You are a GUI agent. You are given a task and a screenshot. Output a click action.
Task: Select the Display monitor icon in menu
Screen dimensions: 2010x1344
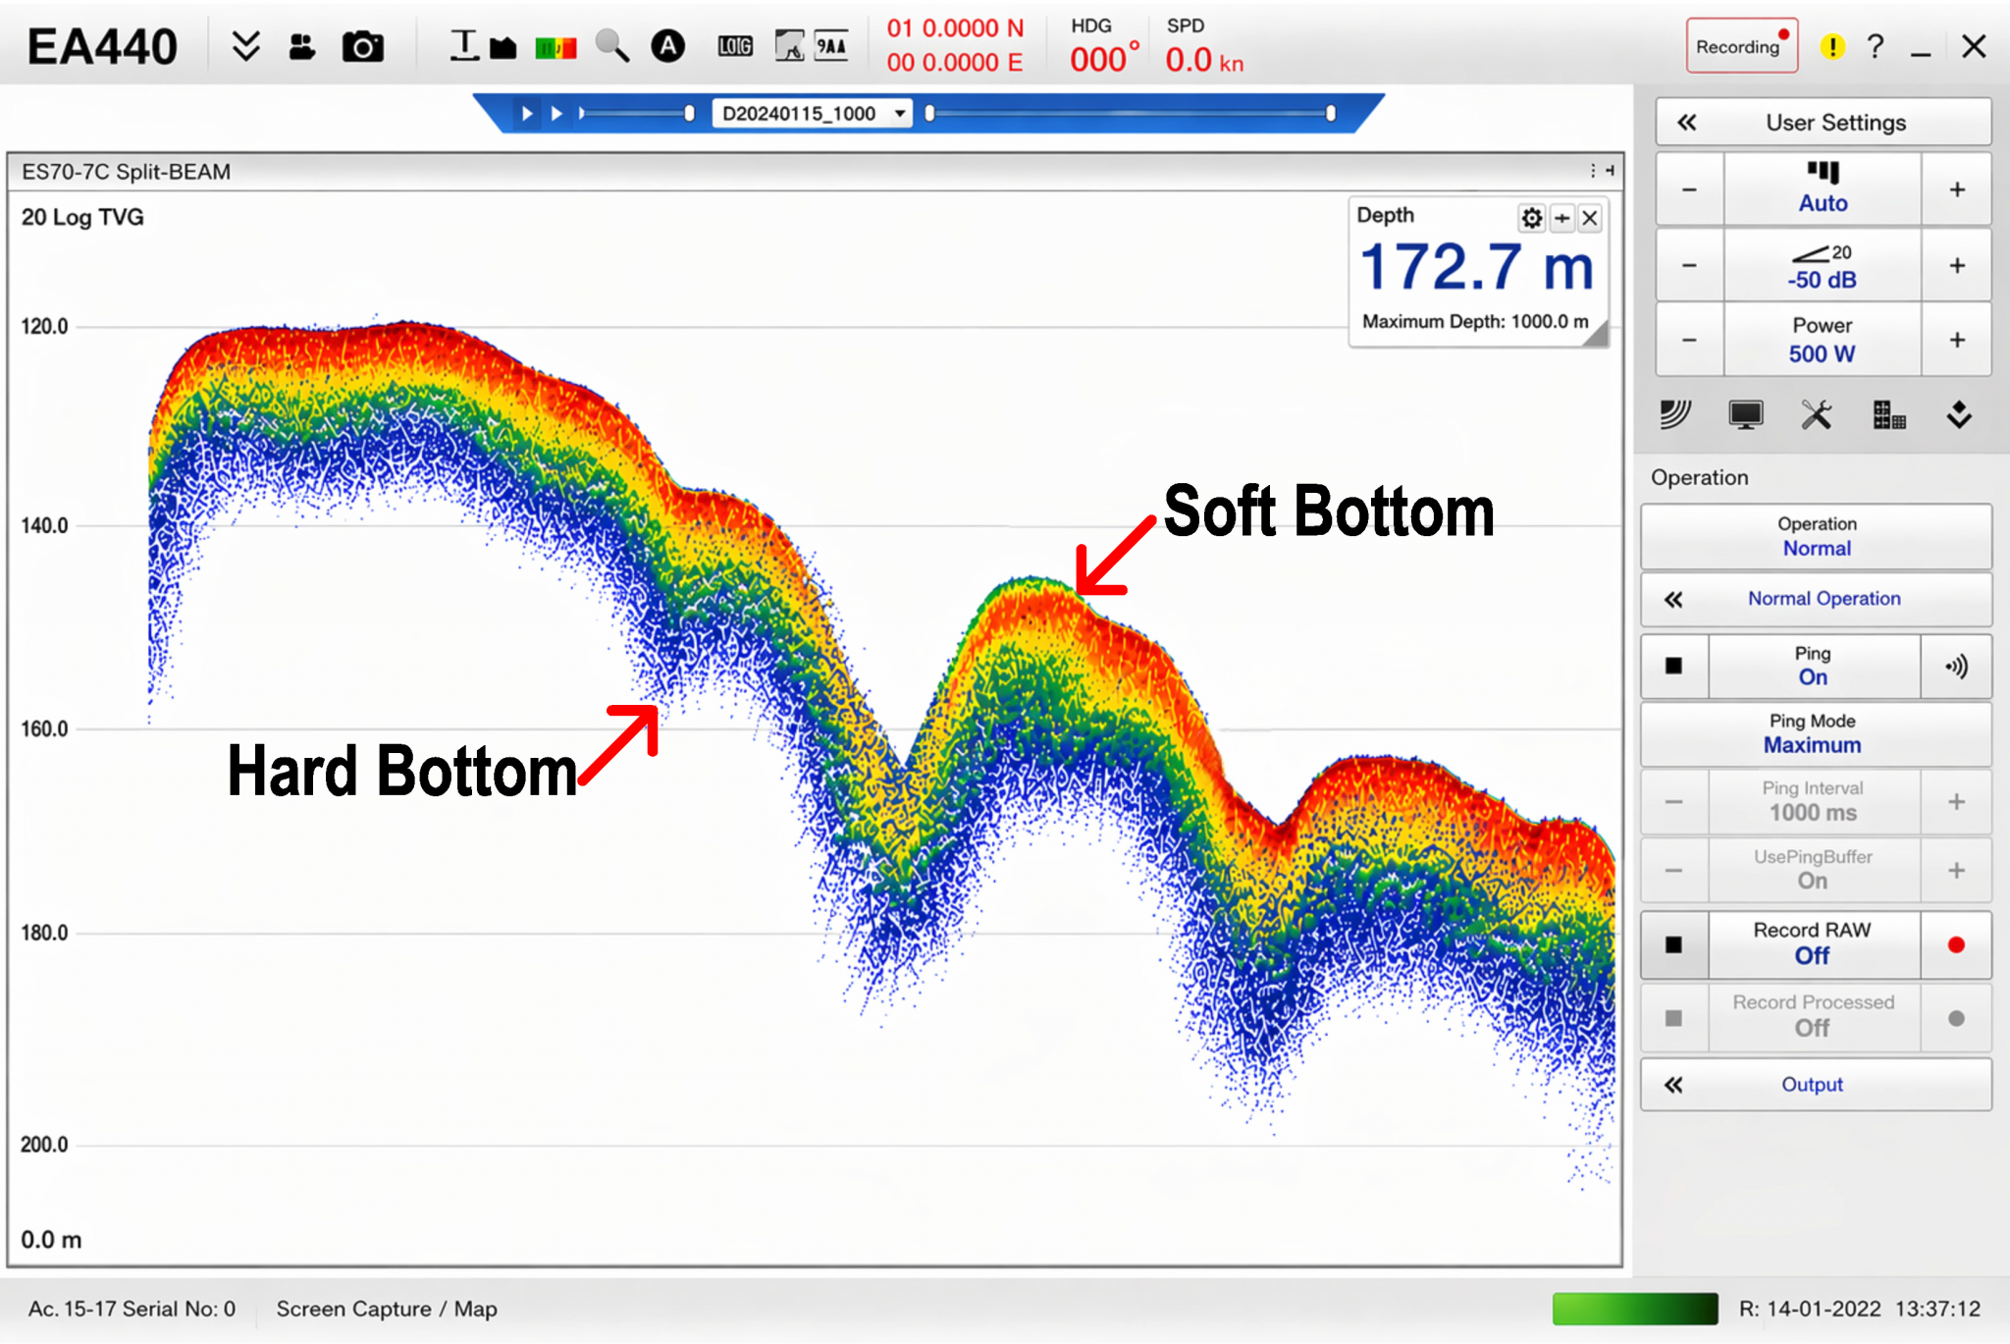1745,415
